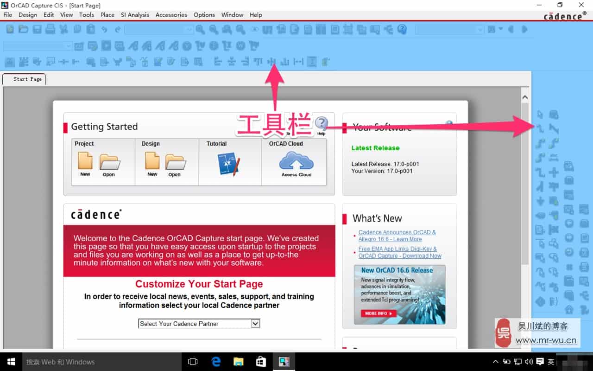This screenshot has height=371, width=593.
Task: Open the Place menu
Action: pyautogui.click(x=107, y=15)
